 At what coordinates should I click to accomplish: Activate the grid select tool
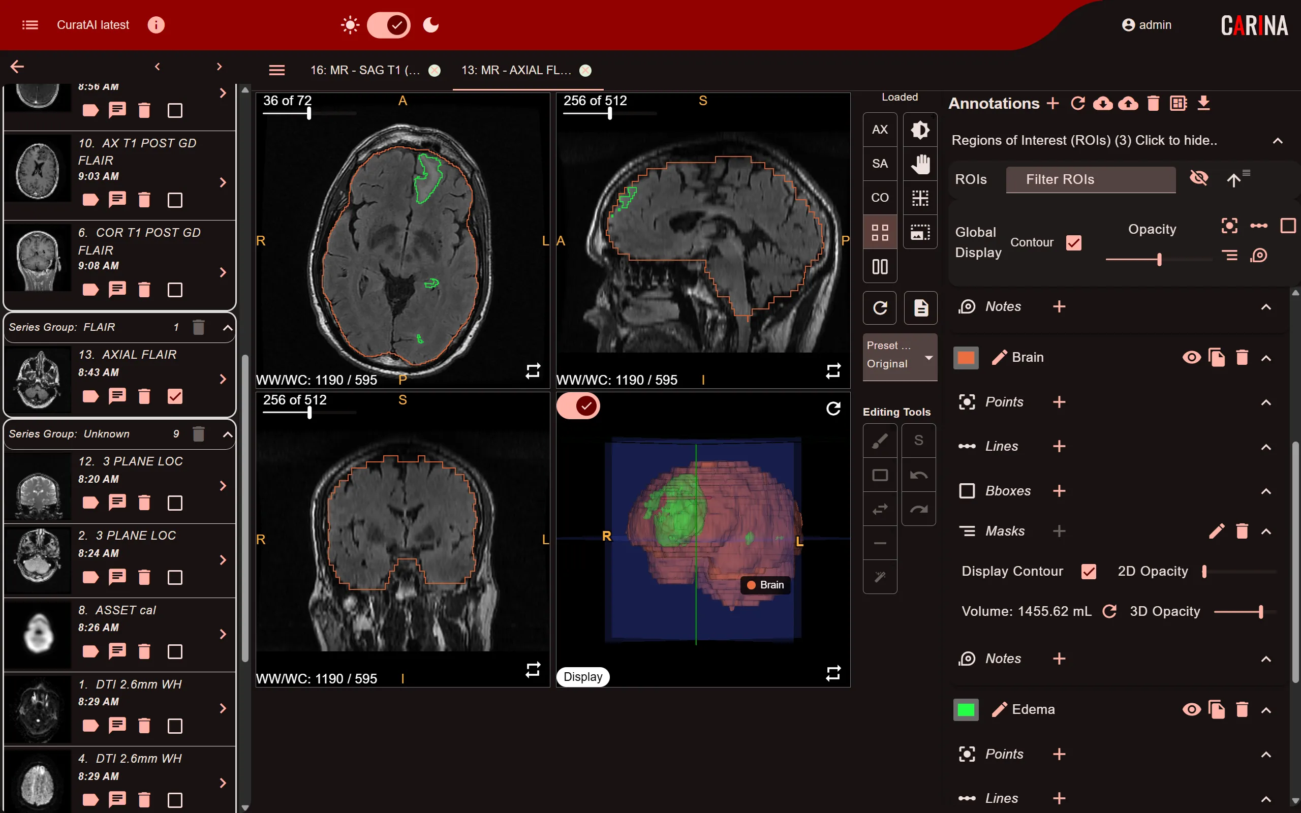[x=920, y=198]
